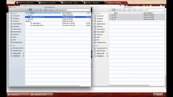Screen dimensions: 173x97
Task: Select Remote Disc in easydevtuts sidebar
Action: click(x=17, y=51)
